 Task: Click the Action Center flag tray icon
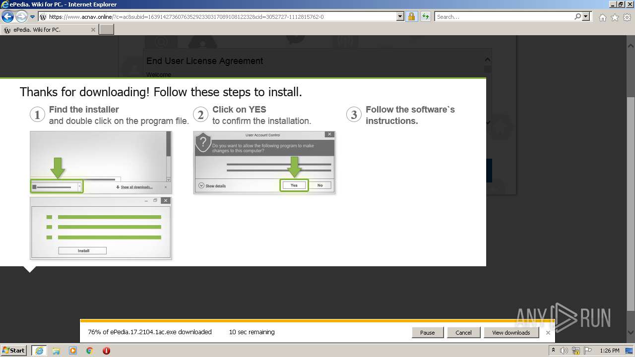(x=588, y=351)
